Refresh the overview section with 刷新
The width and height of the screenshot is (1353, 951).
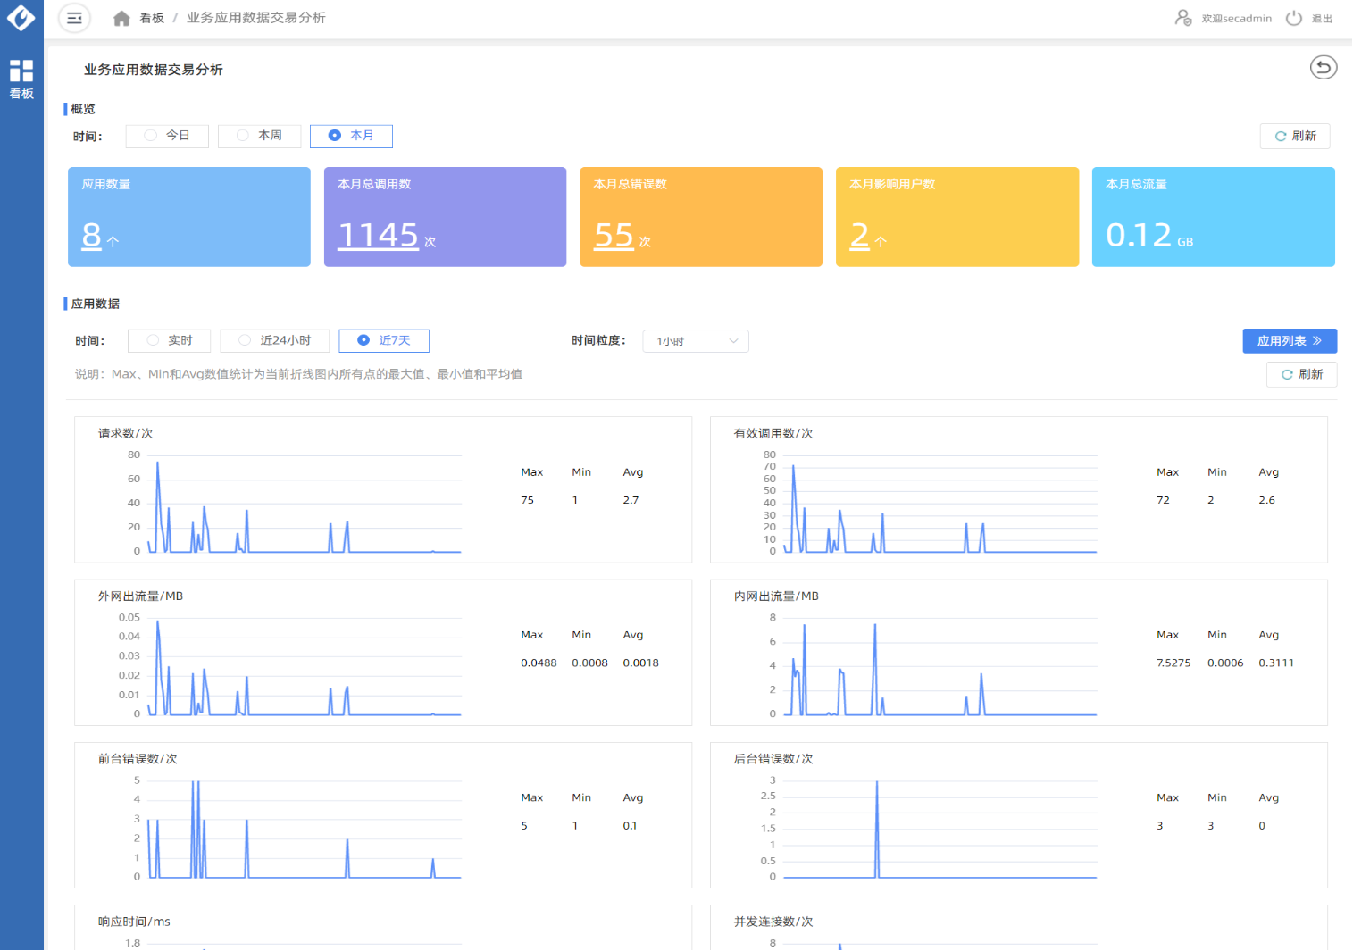[1295, 136]
